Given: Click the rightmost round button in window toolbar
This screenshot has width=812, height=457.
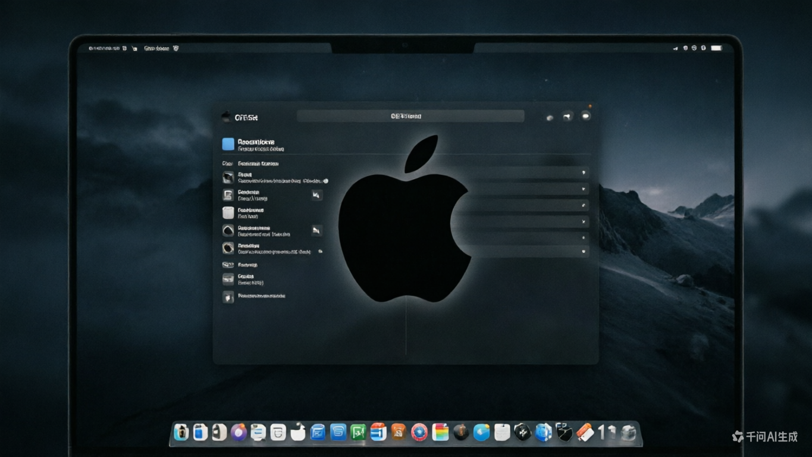Looking at the screenshot, I should click(x=586, y=116).
